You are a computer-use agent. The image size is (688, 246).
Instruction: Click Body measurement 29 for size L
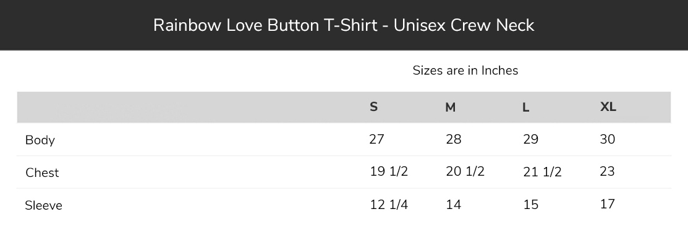coord(530,139)
